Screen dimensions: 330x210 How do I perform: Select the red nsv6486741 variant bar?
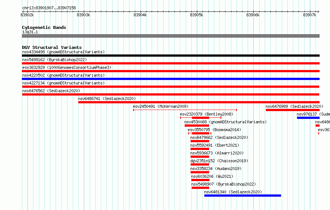pos(199,102)
